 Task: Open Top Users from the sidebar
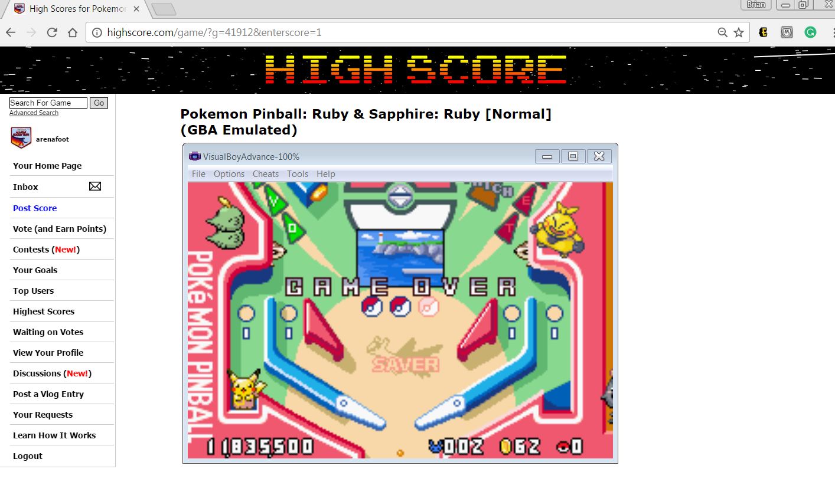click(33, 291)
